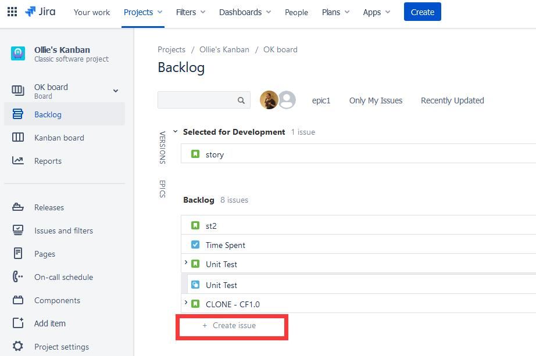Click the Issues and filters icon
The height and width of the screenshot is (356, 536).
pyautogui.click(x=18, y=231)
